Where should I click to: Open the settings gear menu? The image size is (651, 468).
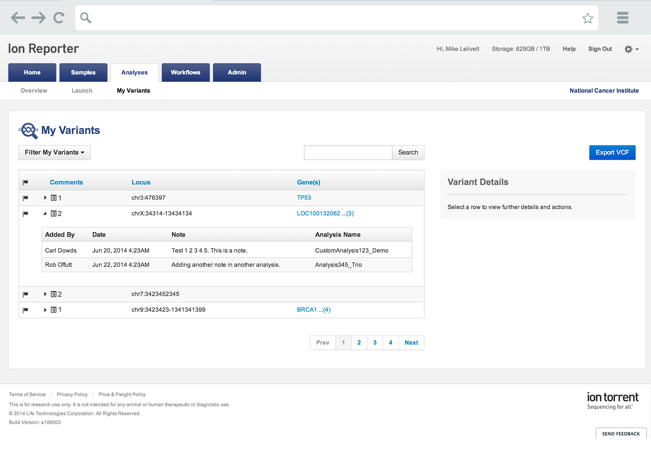click(631, 49)
